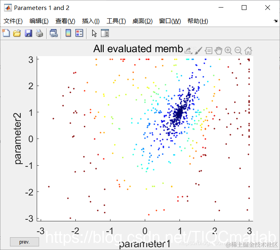The image size is (280, 250).
Task: Open the 插入(I) menu
Action: pyautogui.click(x=91, y=21)
